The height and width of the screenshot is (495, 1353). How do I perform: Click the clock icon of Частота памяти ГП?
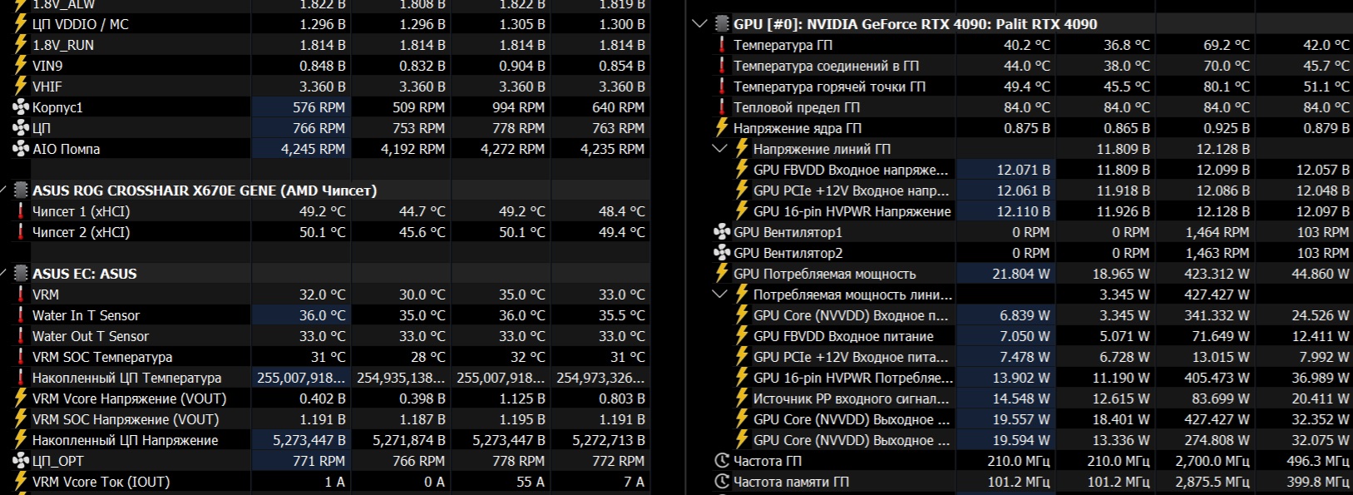click(722, 482)
